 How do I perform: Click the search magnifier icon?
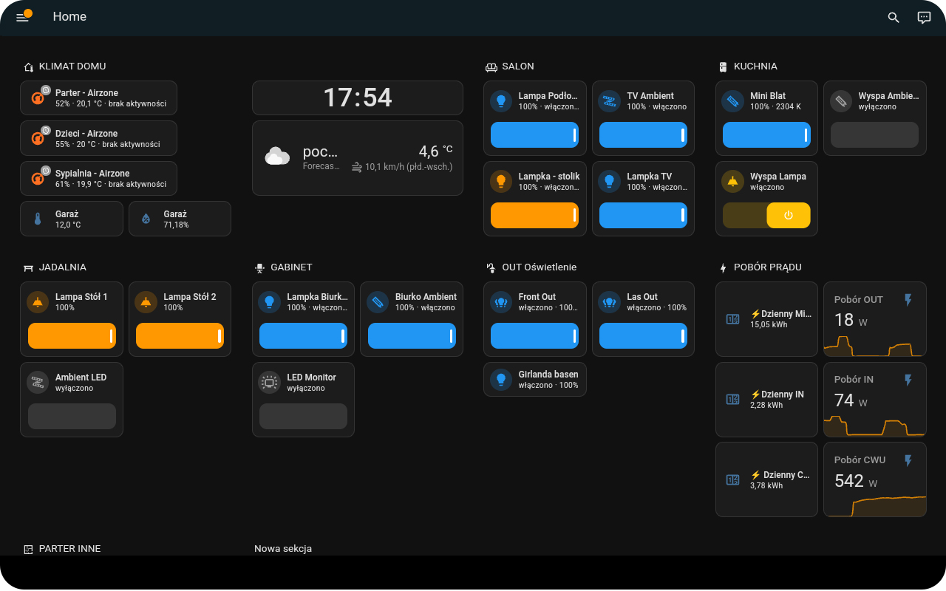894,18
